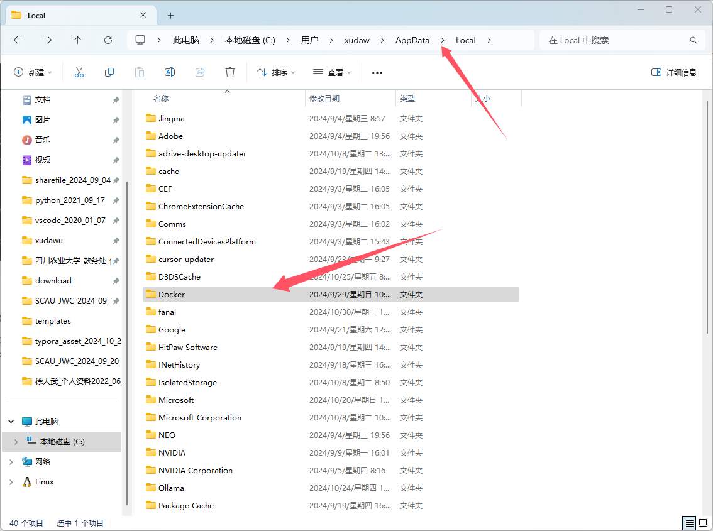Screen dimensions: 713x531
Task: Click the Copy icon in toolbar
Action: tap(109, 72)
